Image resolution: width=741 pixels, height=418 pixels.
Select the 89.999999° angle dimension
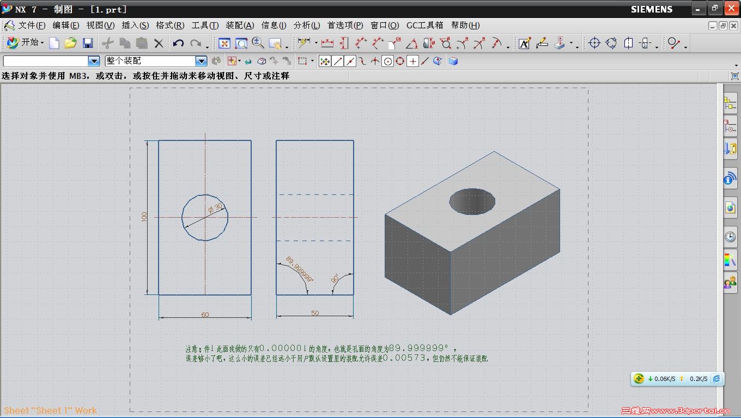click(300, 269)
